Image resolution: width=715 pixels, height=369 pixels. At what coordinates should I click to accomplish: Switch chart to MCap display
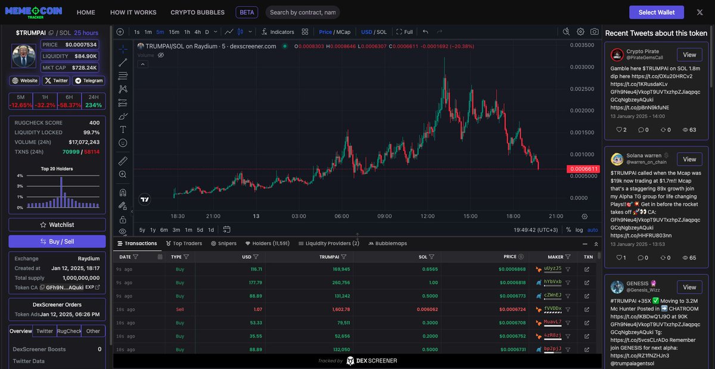(344, 32)
